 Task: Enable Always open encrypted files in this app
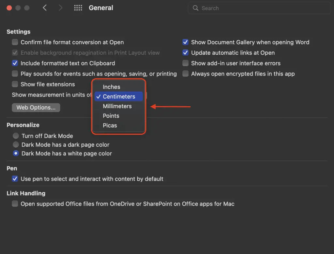click(185, 74)
